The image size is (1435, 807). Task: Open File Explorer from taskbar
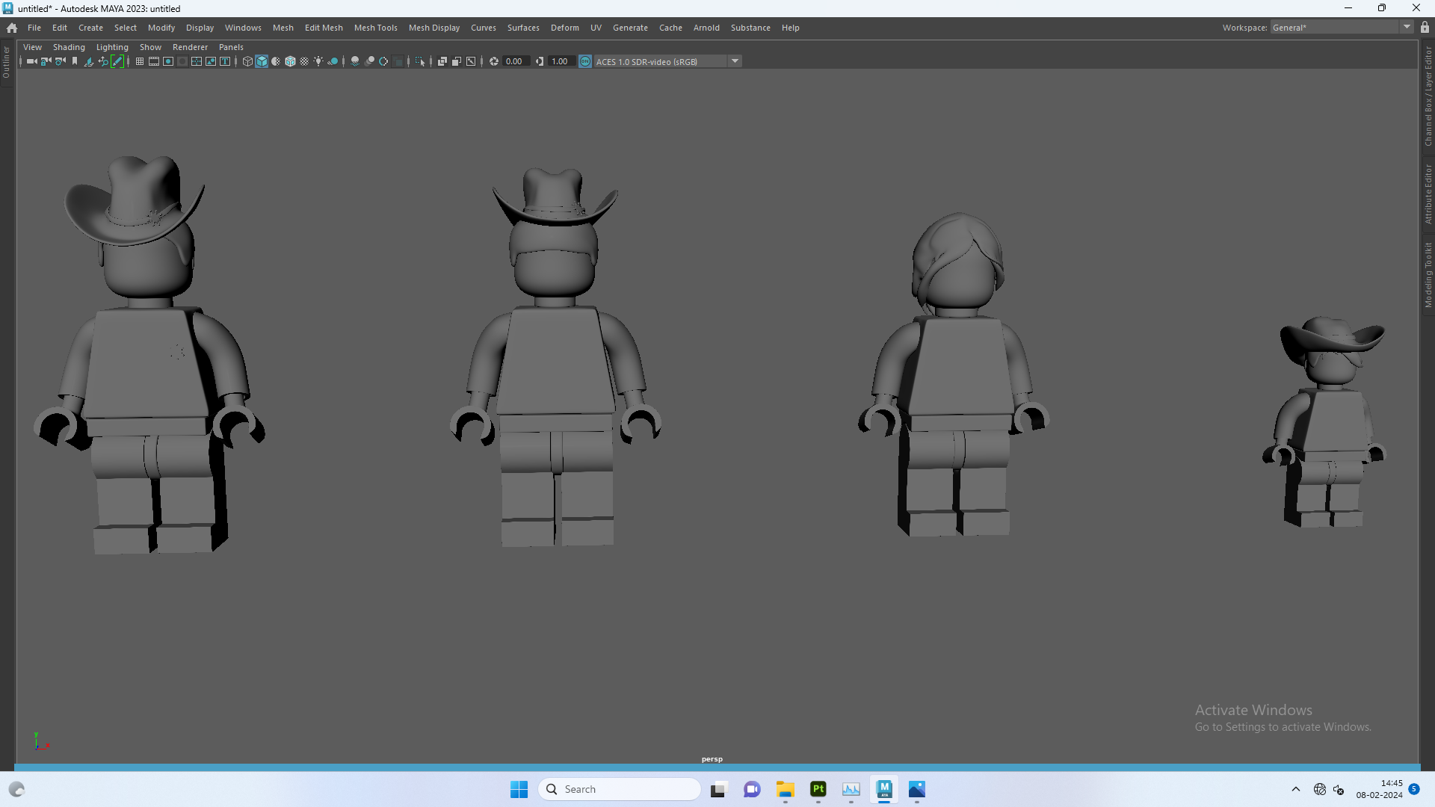[x=785, y=789]
